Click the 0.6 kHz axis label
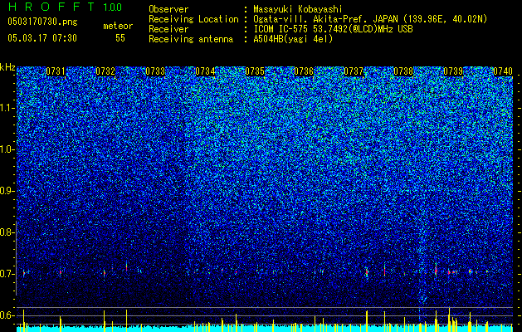The height and width of the screenshot is (332, 522). 7,315
